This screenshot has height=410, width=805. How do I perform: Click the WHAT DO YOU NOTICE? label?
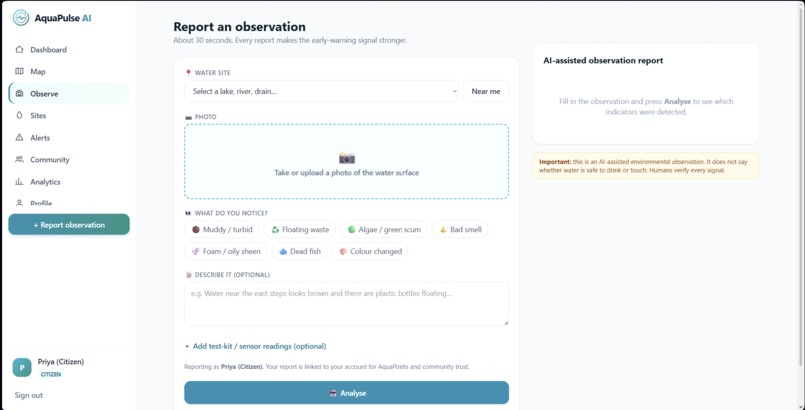tap(231, 213)
